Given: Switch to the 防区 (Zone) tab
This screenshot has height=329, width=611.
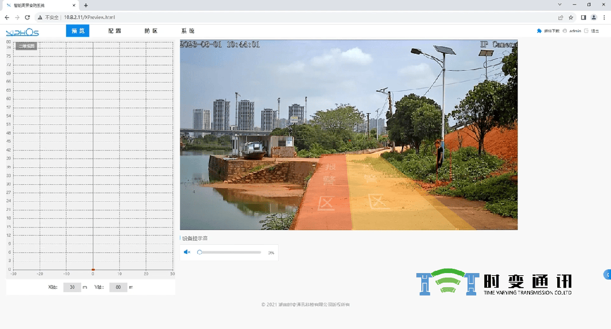Looking at the screenshot, I should tap(151, 31).
